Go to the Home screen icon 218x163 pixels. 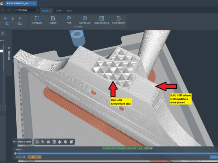click(2, 3)
